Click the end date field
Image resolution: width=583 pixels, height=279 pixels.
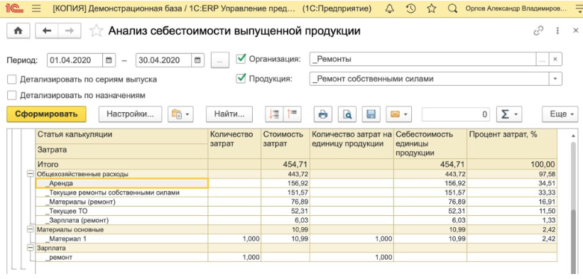coord(164,60)
